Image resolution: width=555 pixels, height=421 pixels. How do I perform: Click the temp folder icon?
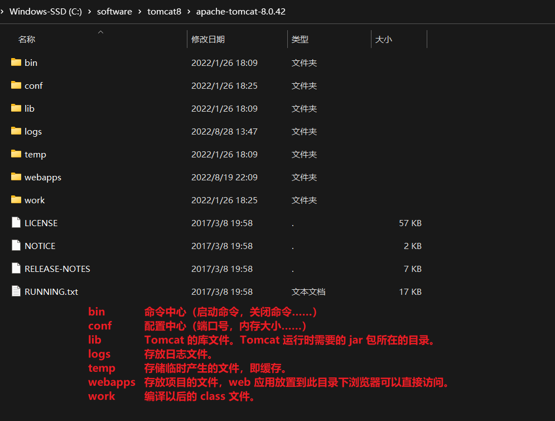pos(16,154)
